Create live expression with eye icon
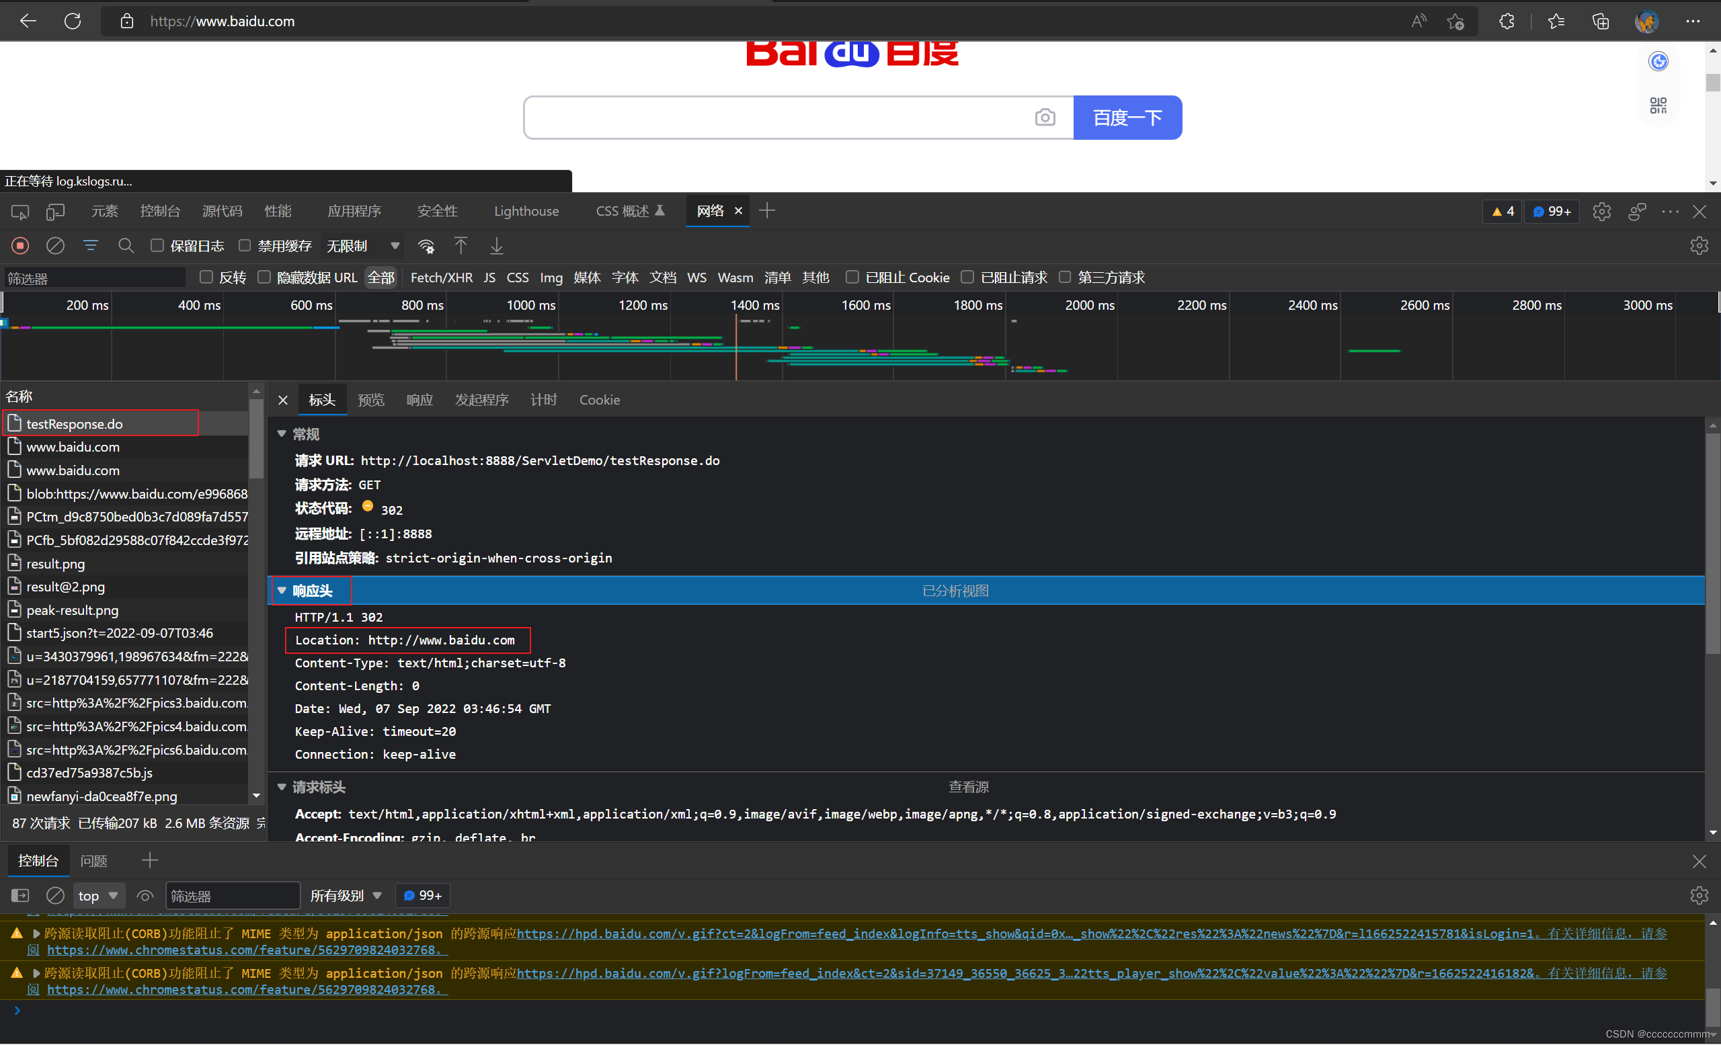1721x1045 pixels. tap(145, 896)
